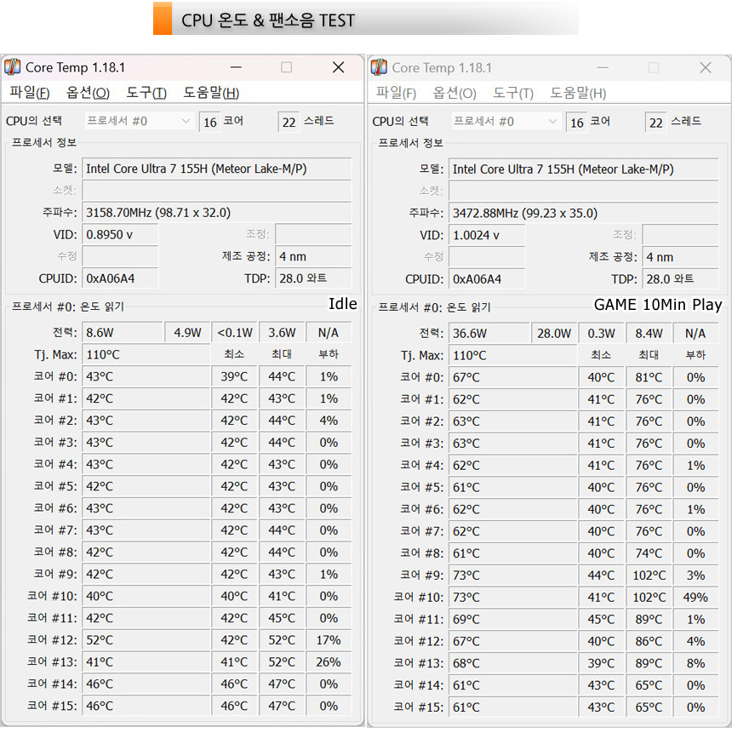Click 코어 #0 min 39°C in Idle window
This screenshot has width=732, height=733.
pos(234,376)
